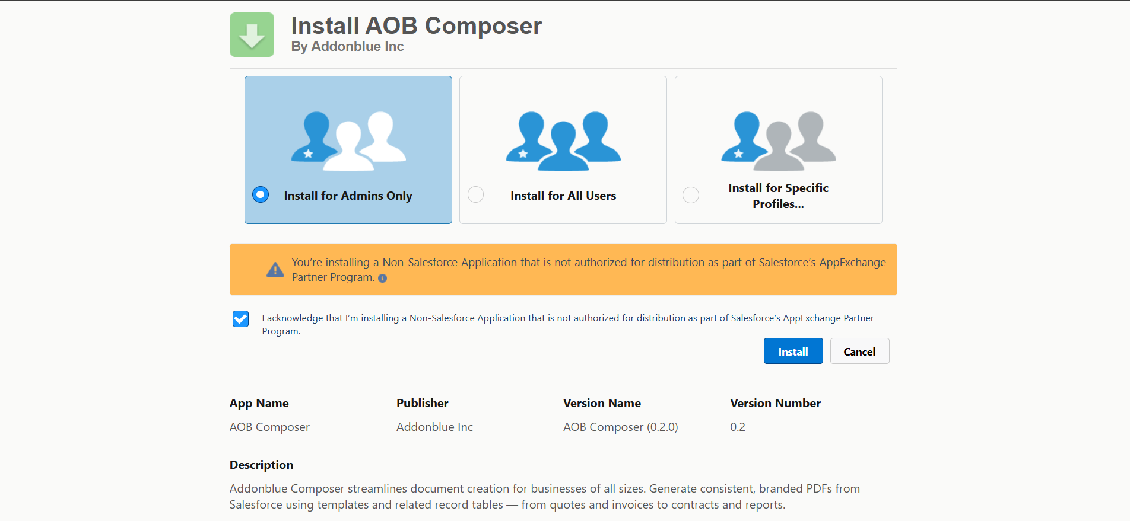Click the Install AOB Composer heading
The width and height of the screenshot is (1130, 521).
pyautogui.click(x=416, y=25)
